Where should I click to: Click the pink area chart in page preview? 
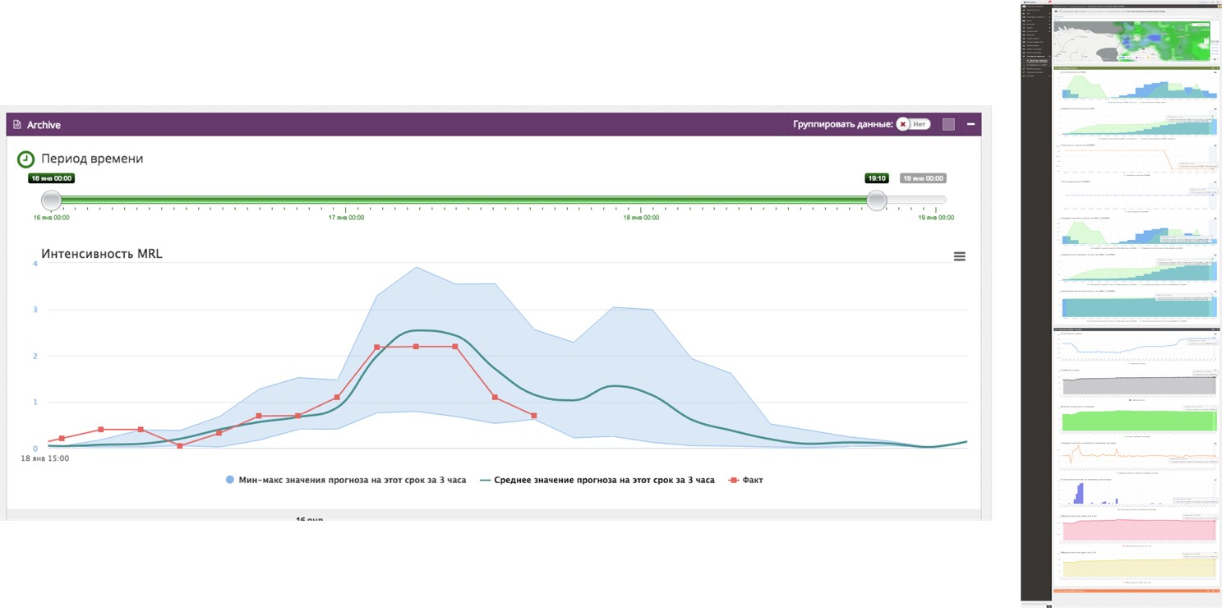1138,530
